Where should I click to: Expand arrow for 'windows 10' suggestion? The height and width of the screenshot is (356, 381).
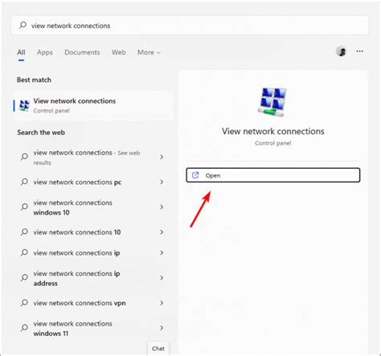[162, 207]
